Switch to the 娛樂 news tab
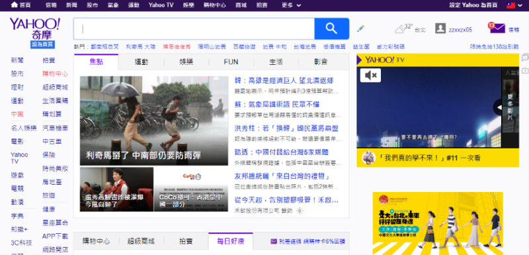 pos(186,62)
